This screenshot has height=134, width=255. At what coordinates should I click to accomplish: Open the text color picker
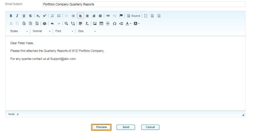[128, 23]
